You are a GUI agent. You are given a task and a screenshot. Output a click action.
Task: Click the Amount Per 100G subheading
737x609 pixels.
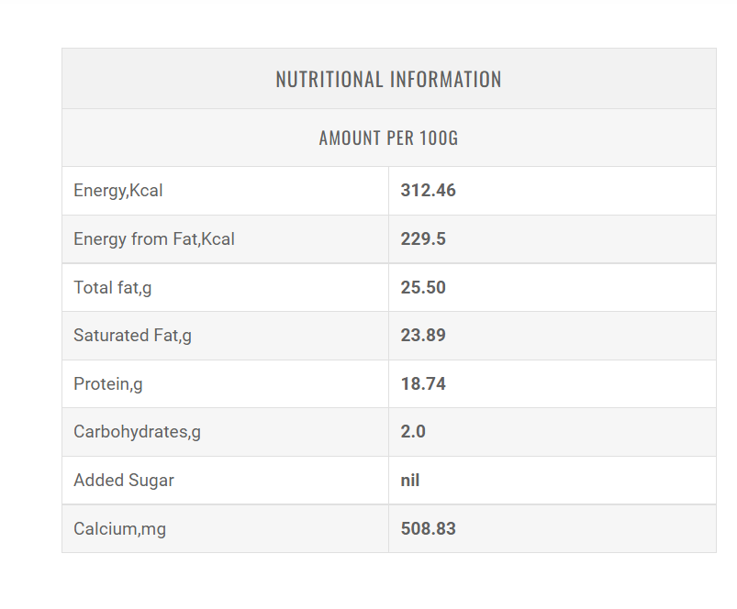click(x=388, y=138)
